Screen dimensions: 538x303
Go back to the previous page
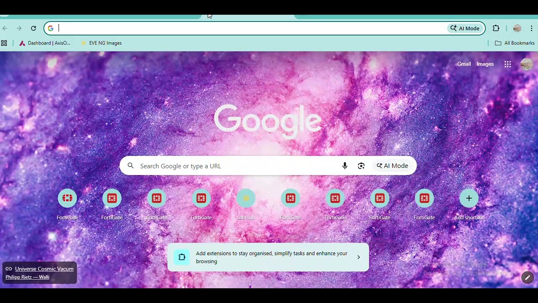[5, 28]
